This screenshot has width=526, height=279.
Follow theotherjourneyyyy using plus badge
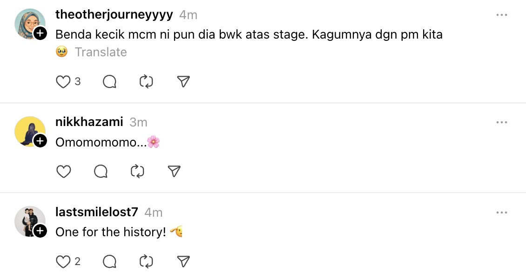[x=40, y=33]
